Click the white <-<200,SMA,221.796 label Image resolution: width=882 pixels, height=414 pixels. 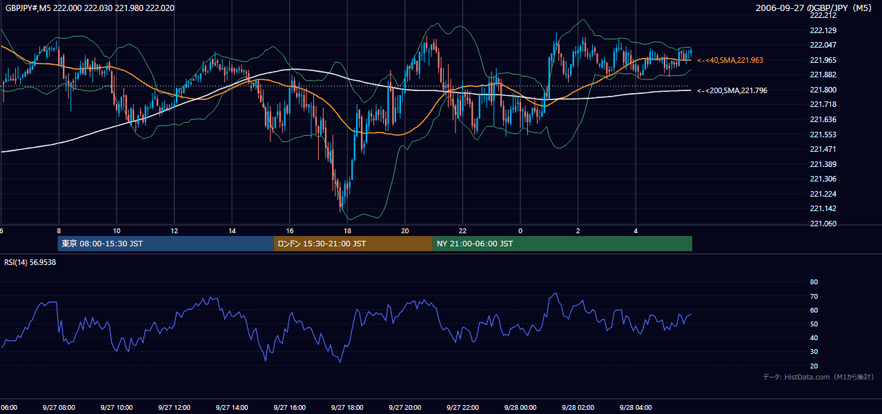(x=732, y=90)
